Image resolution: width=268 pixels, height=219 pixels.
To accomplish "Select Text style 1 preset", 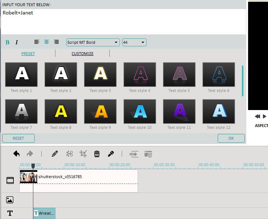I will pyautogui.click(x=21, y=75).
